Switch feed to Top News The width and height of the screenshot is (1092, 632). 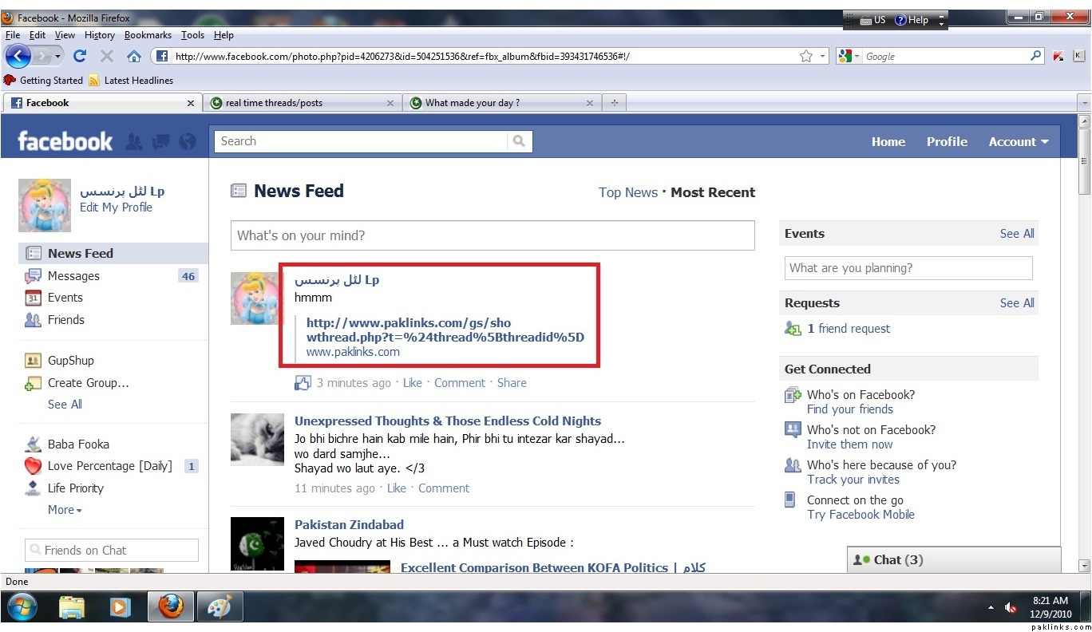[627, 192]
